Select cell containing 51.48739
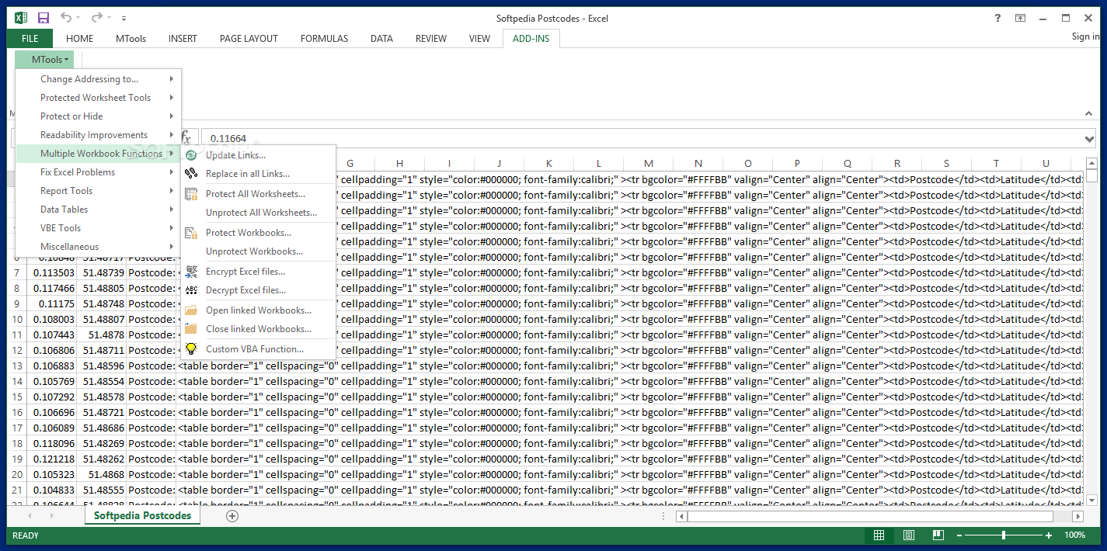Viewport: 1107px width, 551px height. coord(102,272)
